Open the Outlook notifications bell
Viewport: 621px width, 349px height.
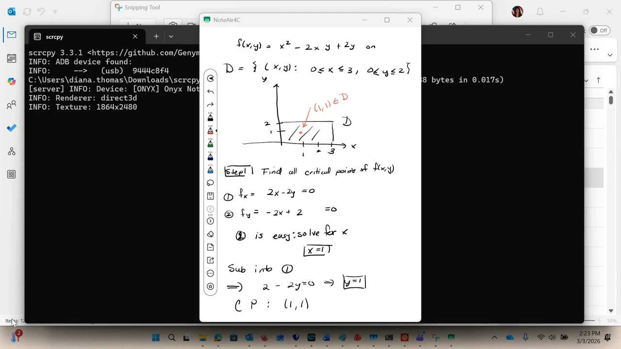click(540, 12)
